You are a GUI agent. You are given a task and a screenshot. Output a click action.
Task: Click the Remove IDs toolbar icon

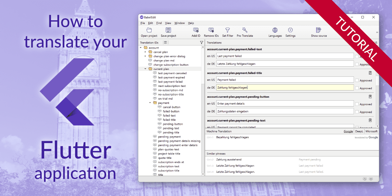click(211, 30)
